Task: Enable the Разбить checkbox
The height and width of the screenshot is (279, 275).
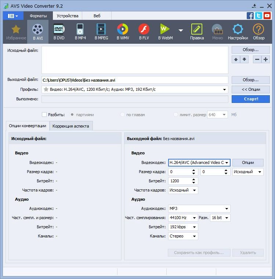Action: point(44,115)
